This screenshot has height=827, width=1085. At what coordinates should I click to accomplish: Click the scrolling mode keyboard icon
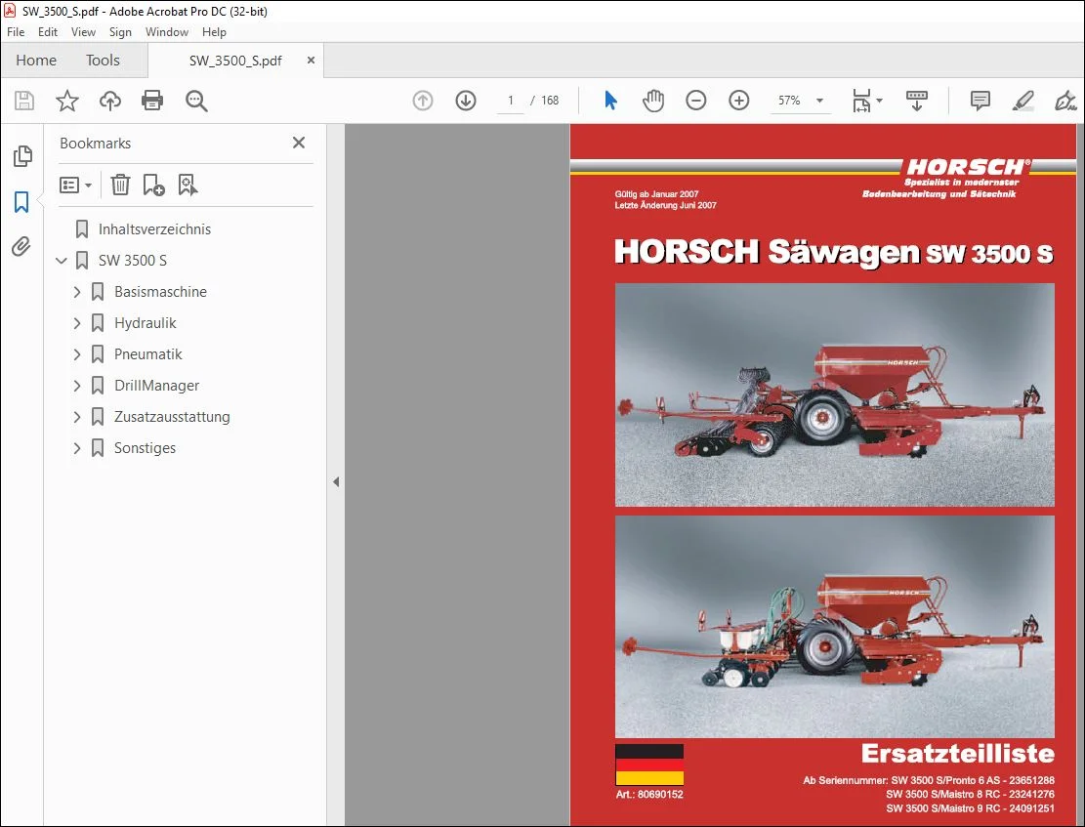(917, 101)
